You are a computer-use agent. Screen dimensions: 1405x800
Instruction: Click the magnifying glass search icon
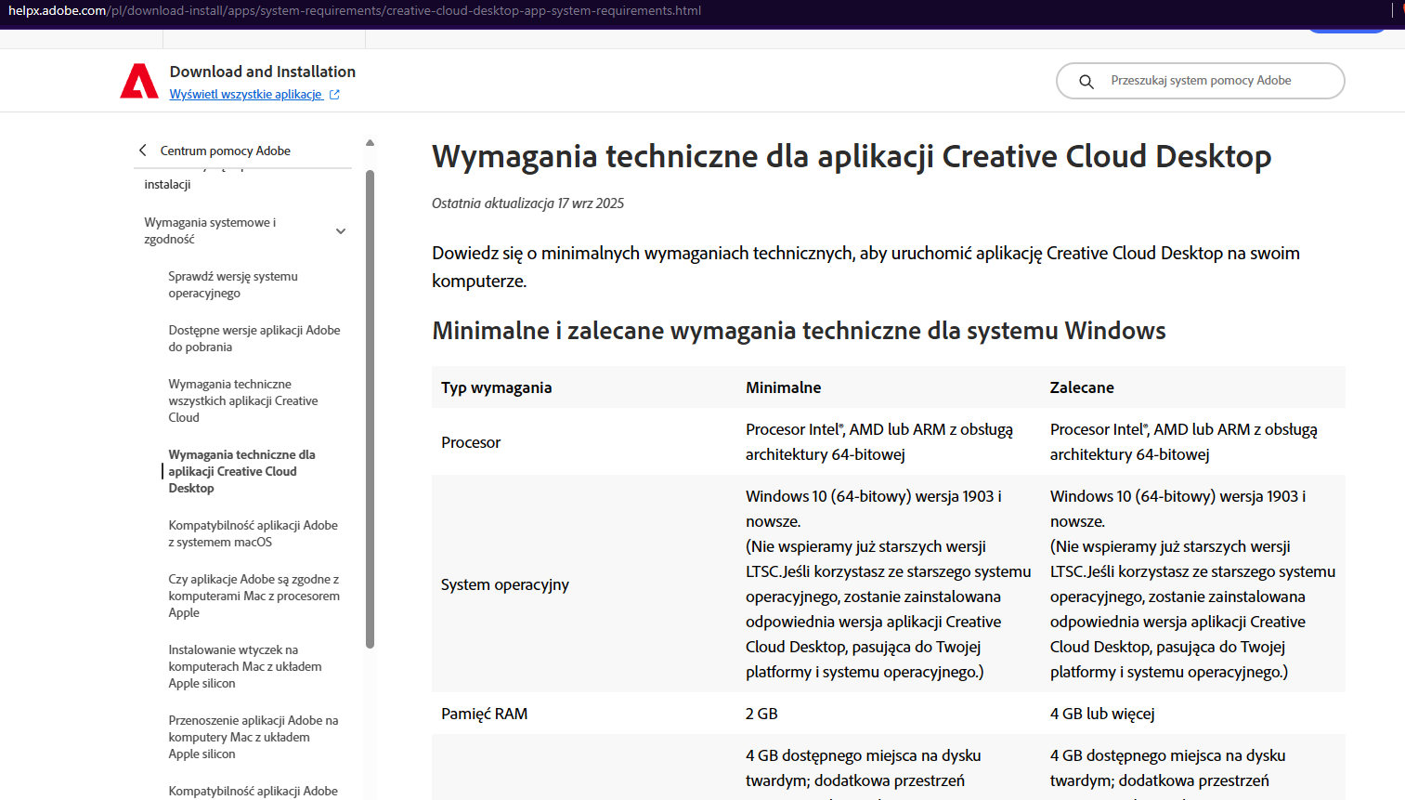pyautogui.click(x=1086, y=82)
